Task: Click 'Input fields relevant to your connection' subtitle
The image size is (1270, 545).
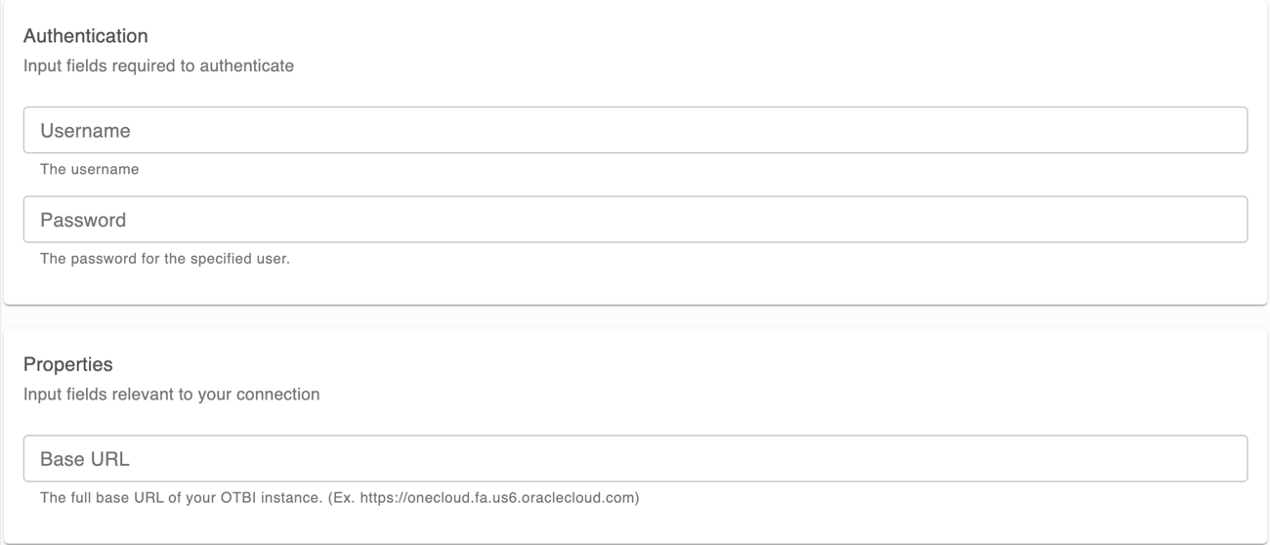Action: pyautogui.click(x=171, y=395)
